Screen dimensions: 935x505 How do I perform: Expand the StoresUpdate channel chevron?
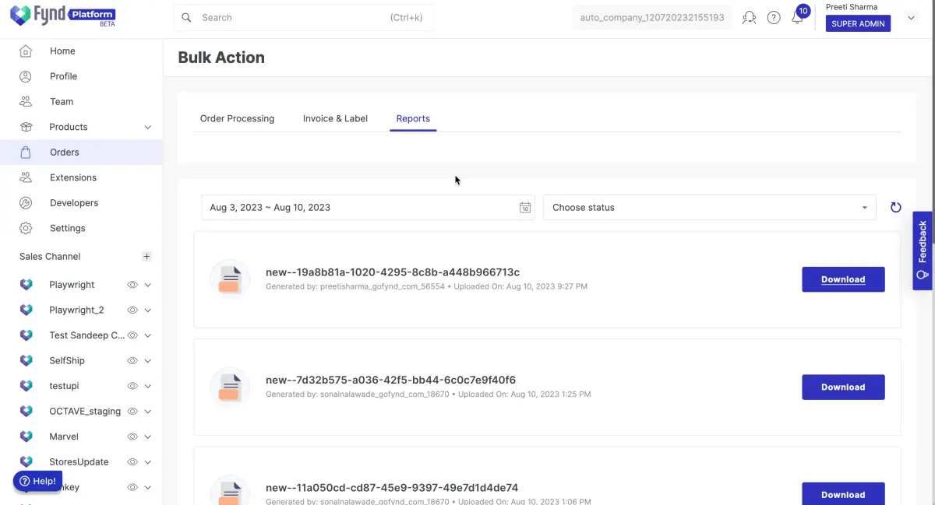(148, 461)
